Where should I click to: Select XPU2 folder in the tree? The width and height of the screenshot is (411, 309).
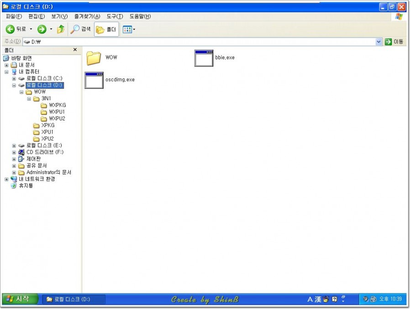click(47, 139)
